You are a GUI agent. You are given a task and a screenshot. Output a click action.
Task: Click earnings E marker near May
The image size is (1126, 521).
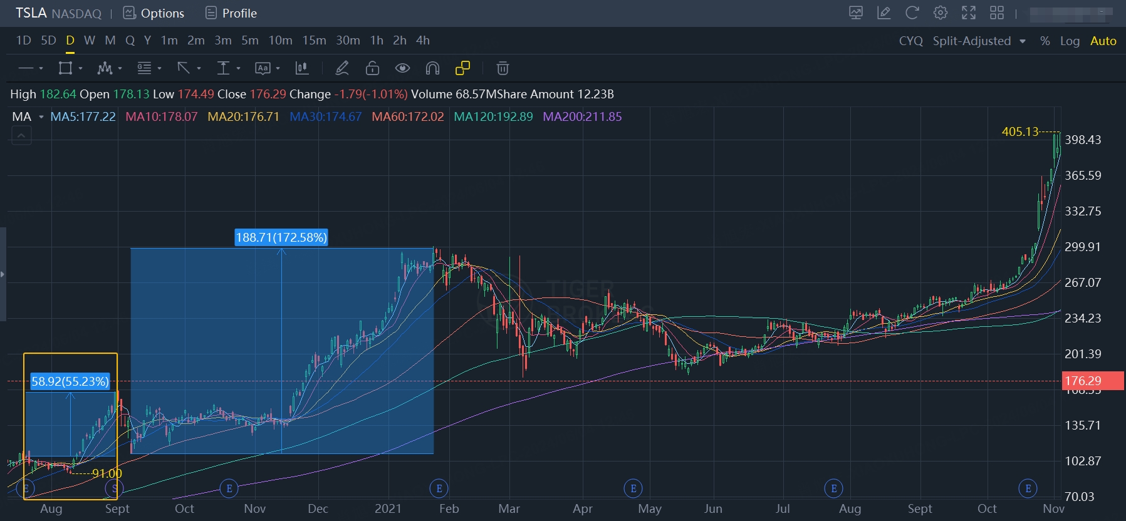click(633, 488)
